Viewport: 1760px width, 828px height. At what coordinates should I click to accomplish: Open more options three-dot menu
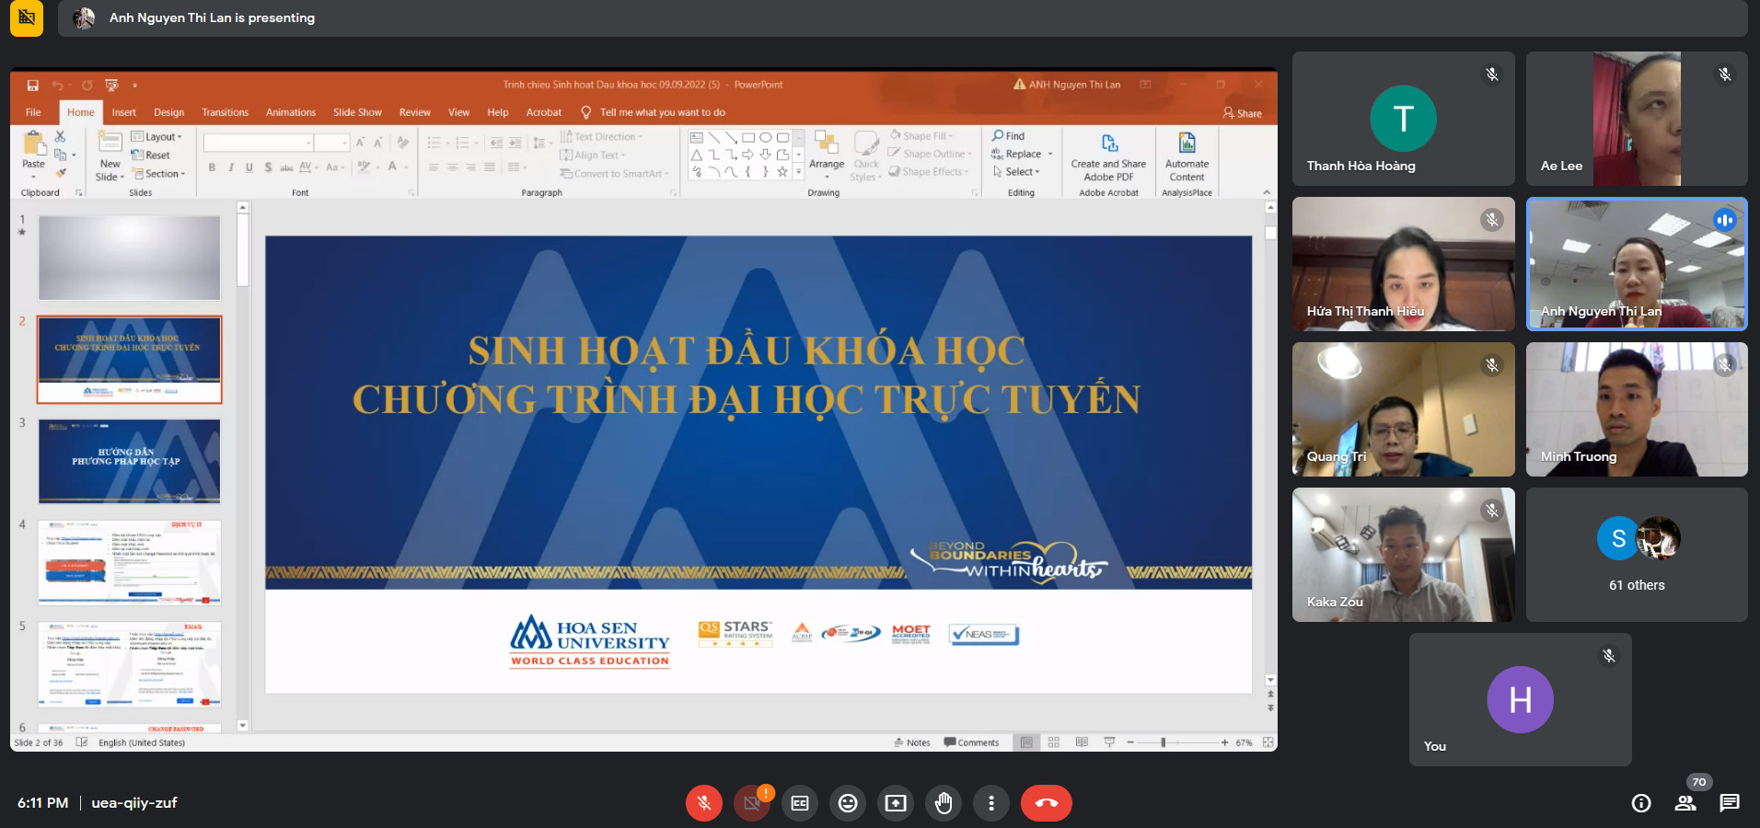coord(990,803)
